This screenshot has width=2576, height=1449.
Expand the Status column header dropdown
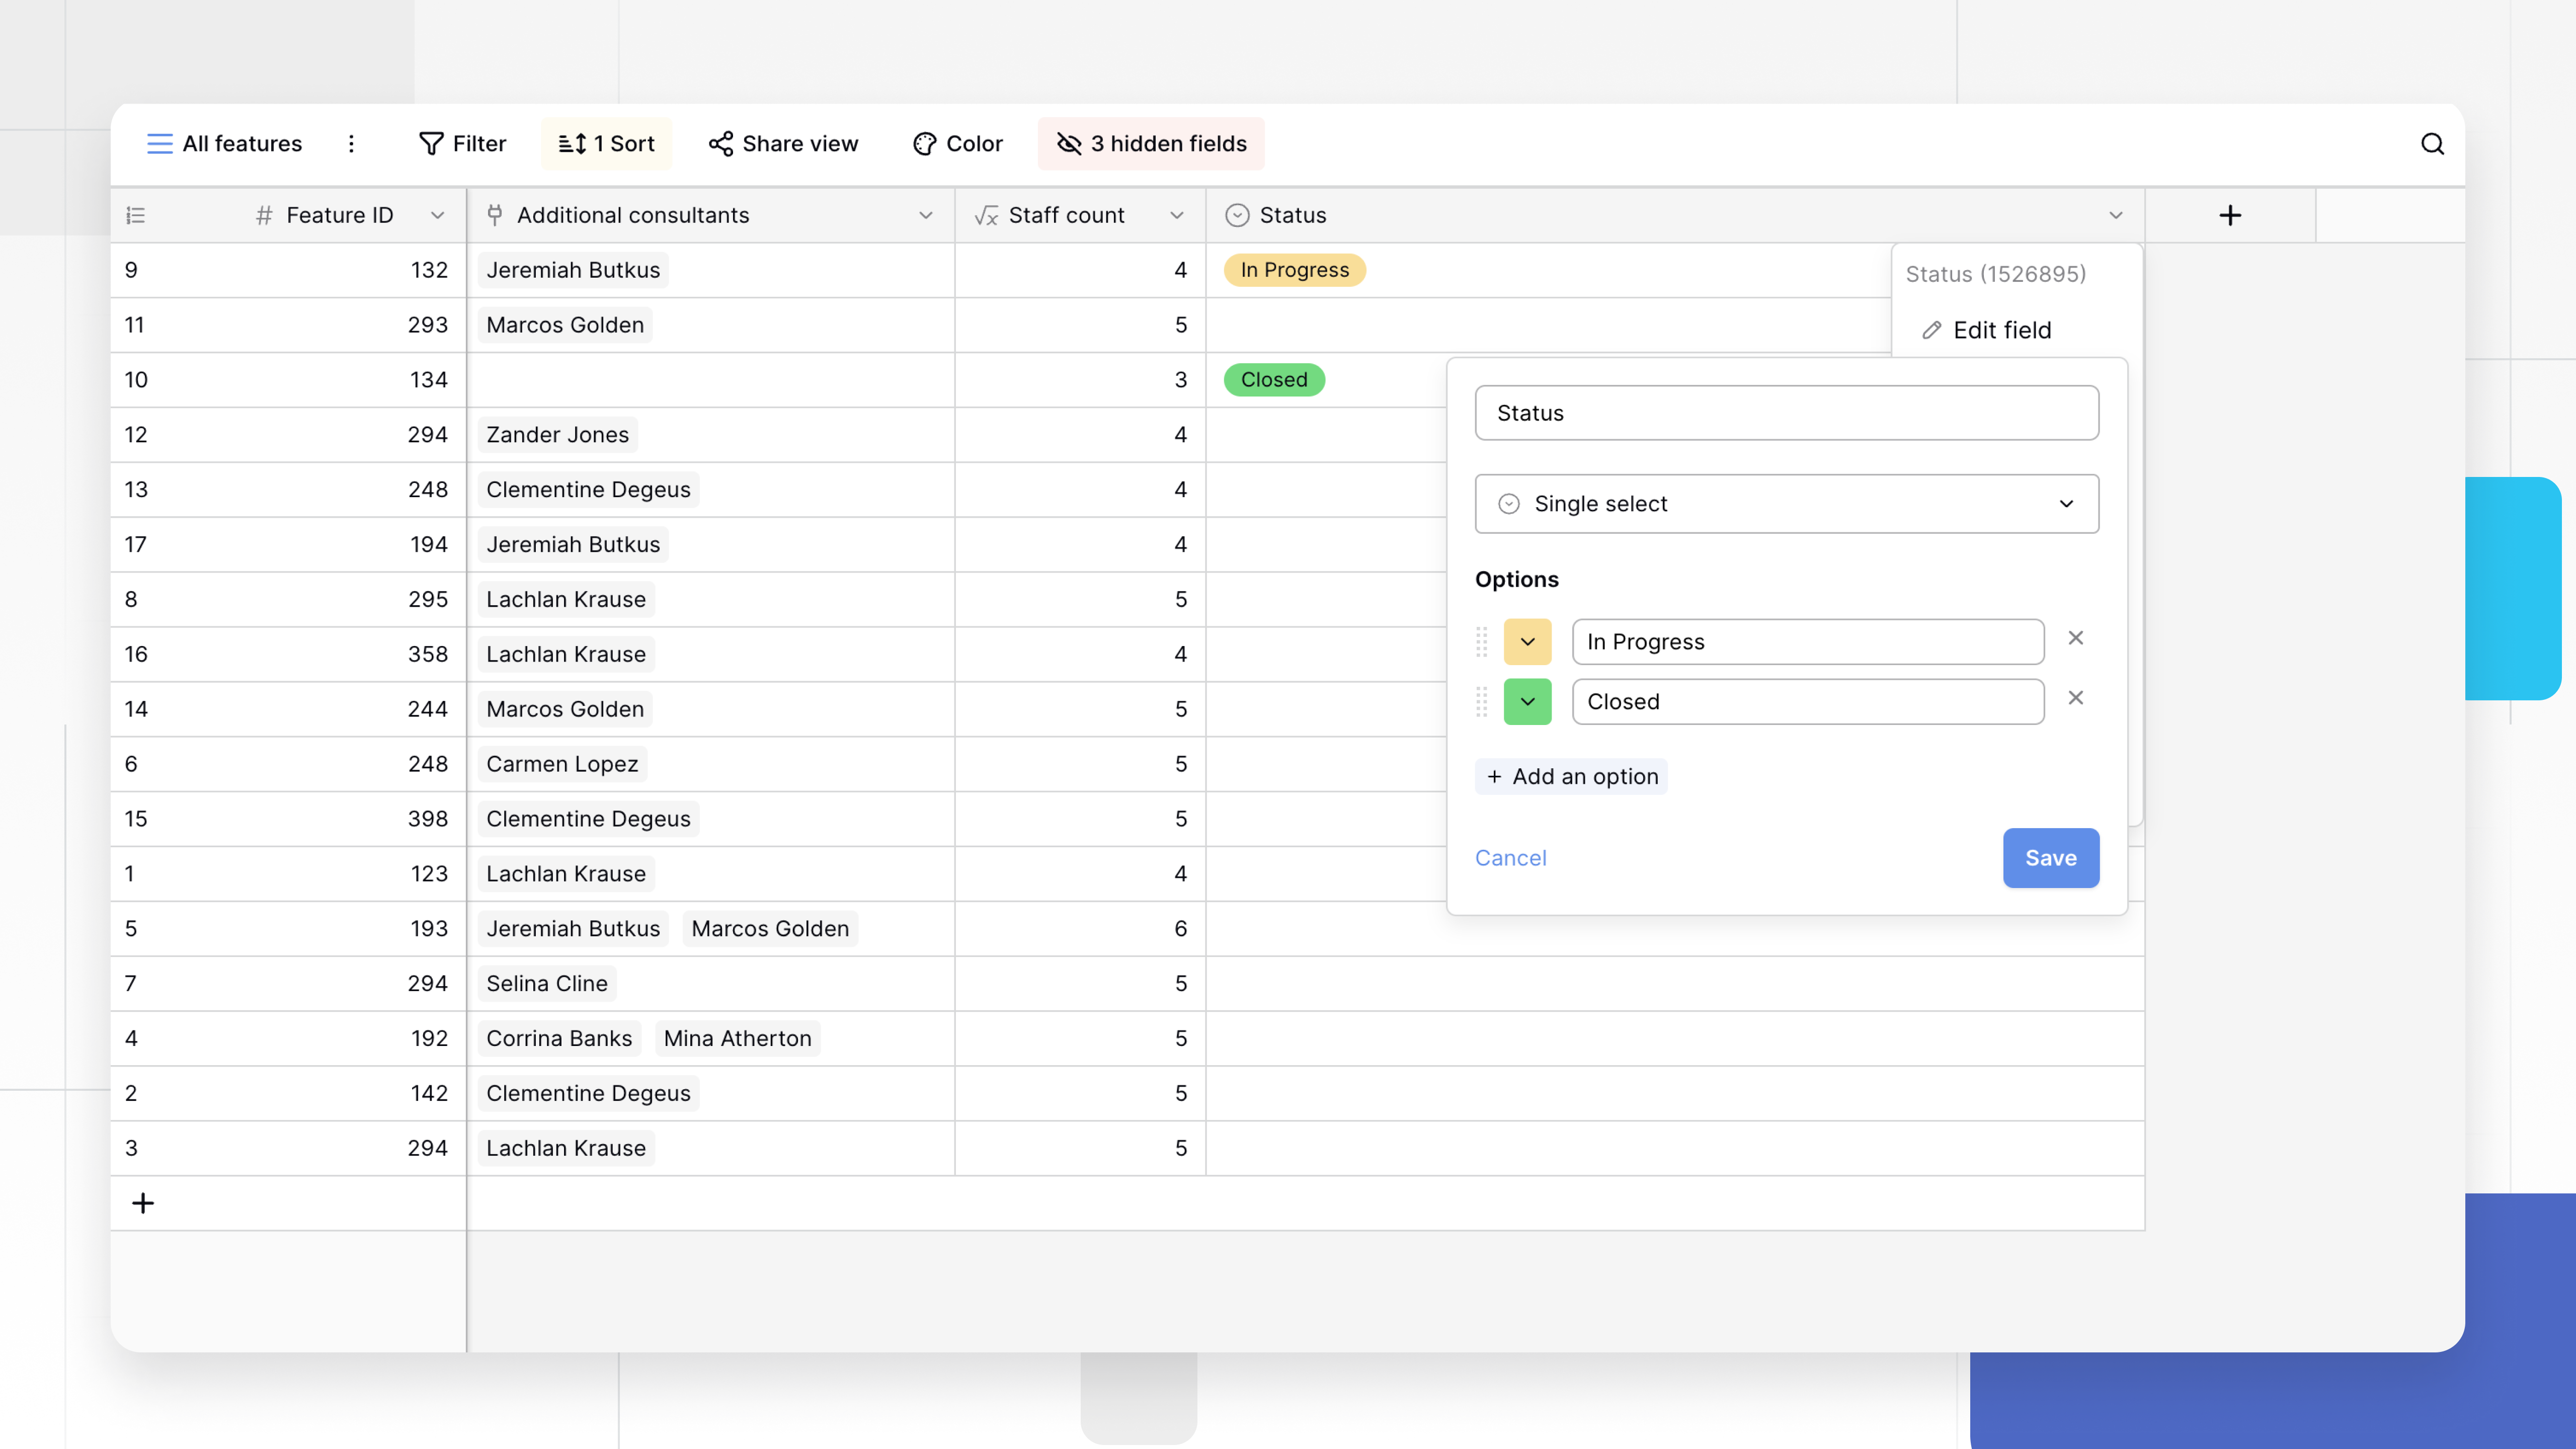tap(2114, 215)
